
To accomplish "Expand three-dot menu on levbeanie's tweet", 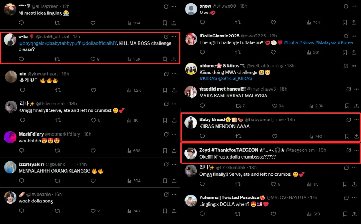I will tap(174, 195).
